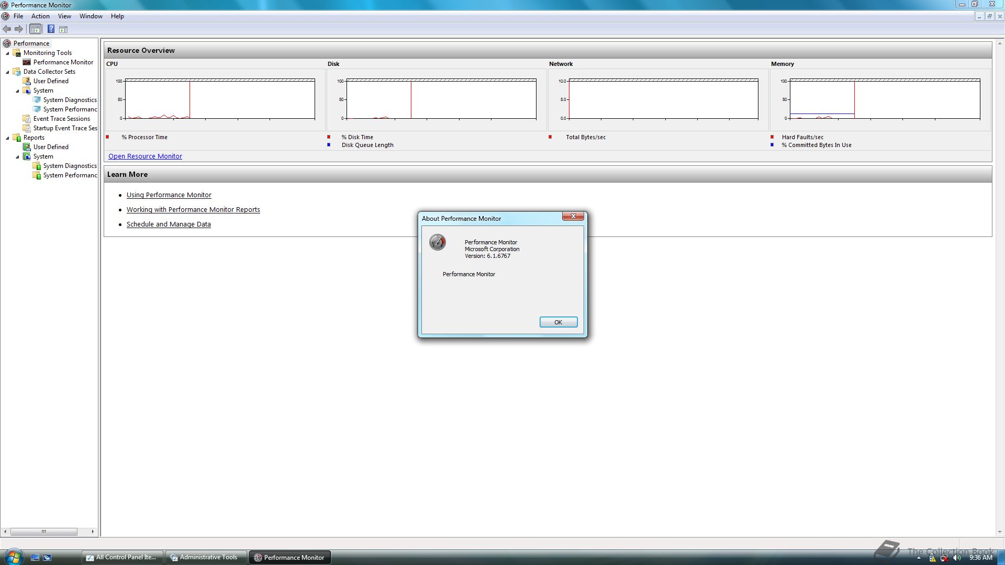Click the Hard Faults/sec legend label
This screenshot has width=1005, height=565.
pos(802,137)
